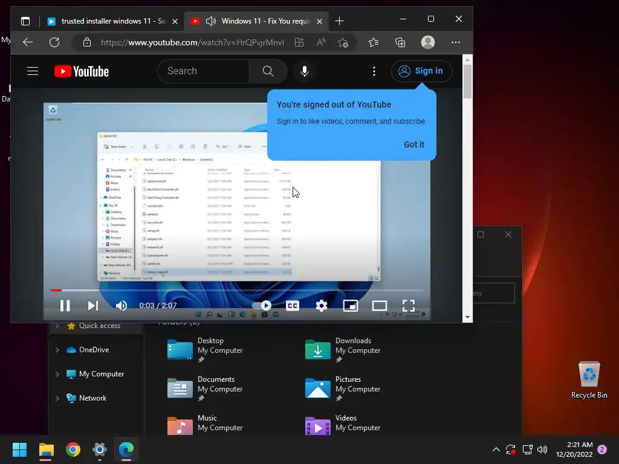Add this page to favorites

[x=343, y=42]
